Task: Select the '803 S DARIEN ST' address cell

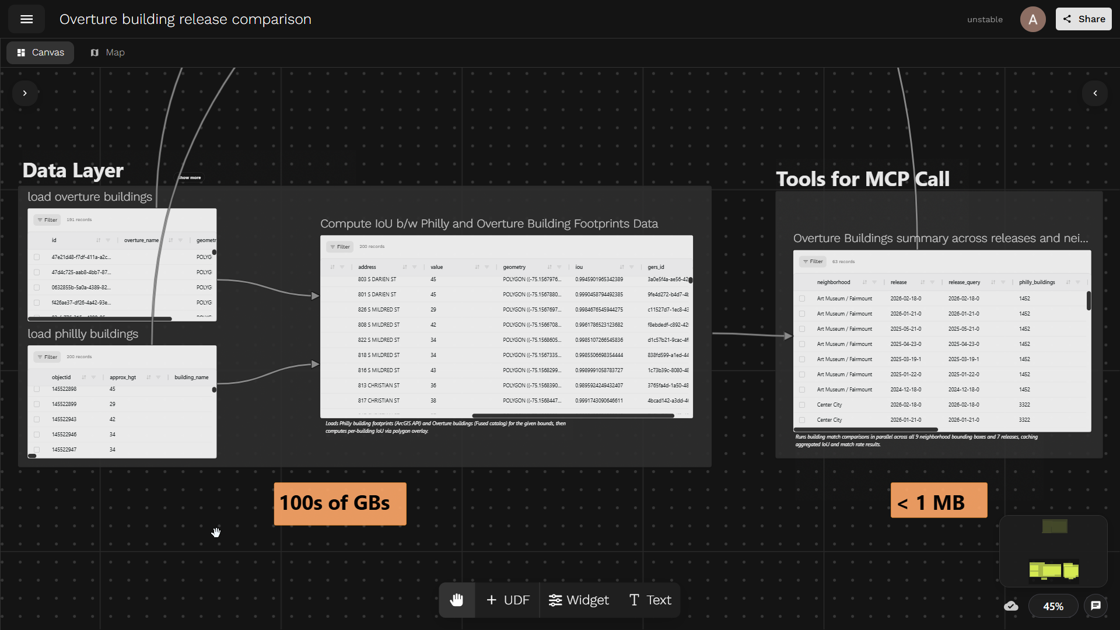Action: coord(377,279)
